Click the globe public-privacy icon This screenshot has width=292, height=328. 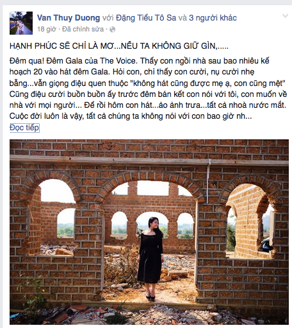point(112,30)
